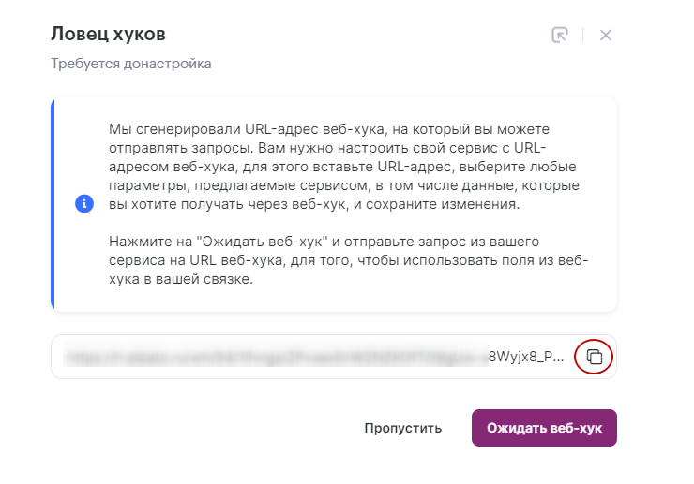Click the pop-out dialog icon in the header

(560, 35)
